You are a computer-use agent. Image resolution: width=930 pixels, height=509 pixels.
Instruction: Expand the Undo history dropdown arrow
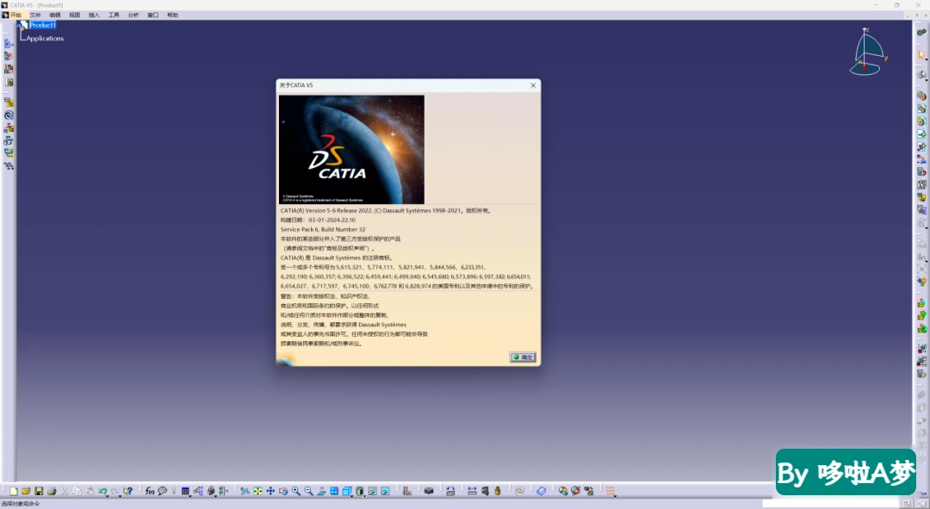[x=108, y=496]
